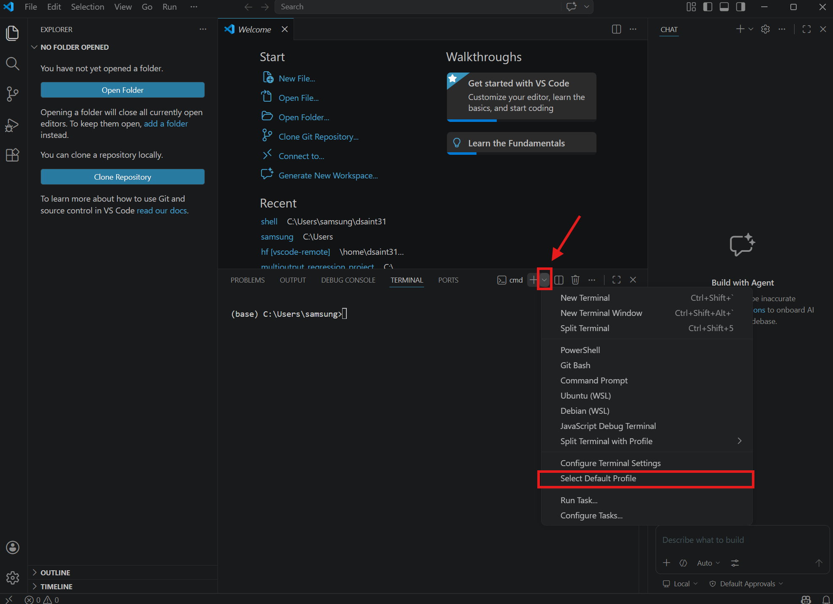Open the Auto model picker dropdown
833x604 pixels.
pyautogui.click(x=708, y=563)
